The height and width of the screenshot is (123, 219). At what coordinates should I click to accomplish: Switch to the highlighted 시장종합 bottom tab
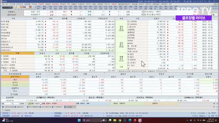point(70,107)
